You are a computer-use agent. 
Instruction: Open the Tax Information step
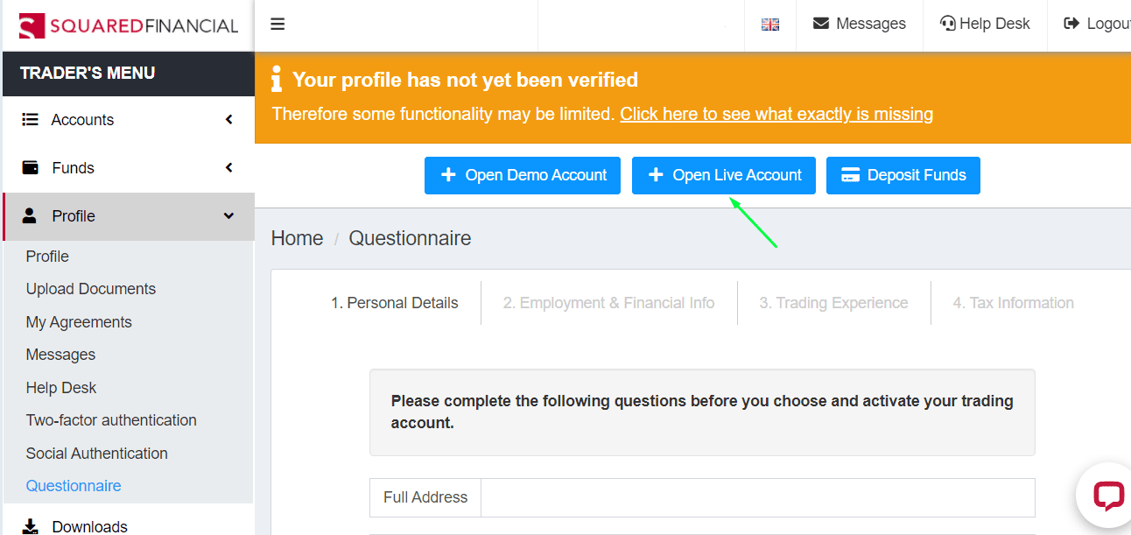click(x=1013, y=303)
